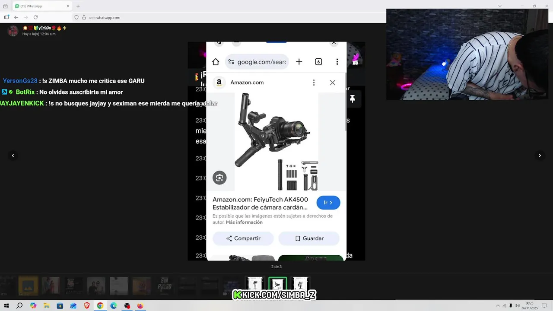
Task: Select the (15) WhatsApp browser tab
Action: pyautogui.click(x=42, y=6)
